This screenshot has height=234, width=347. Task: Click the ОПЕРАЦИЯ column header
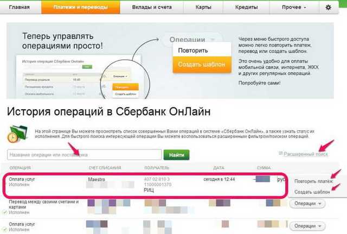[20, 168]
